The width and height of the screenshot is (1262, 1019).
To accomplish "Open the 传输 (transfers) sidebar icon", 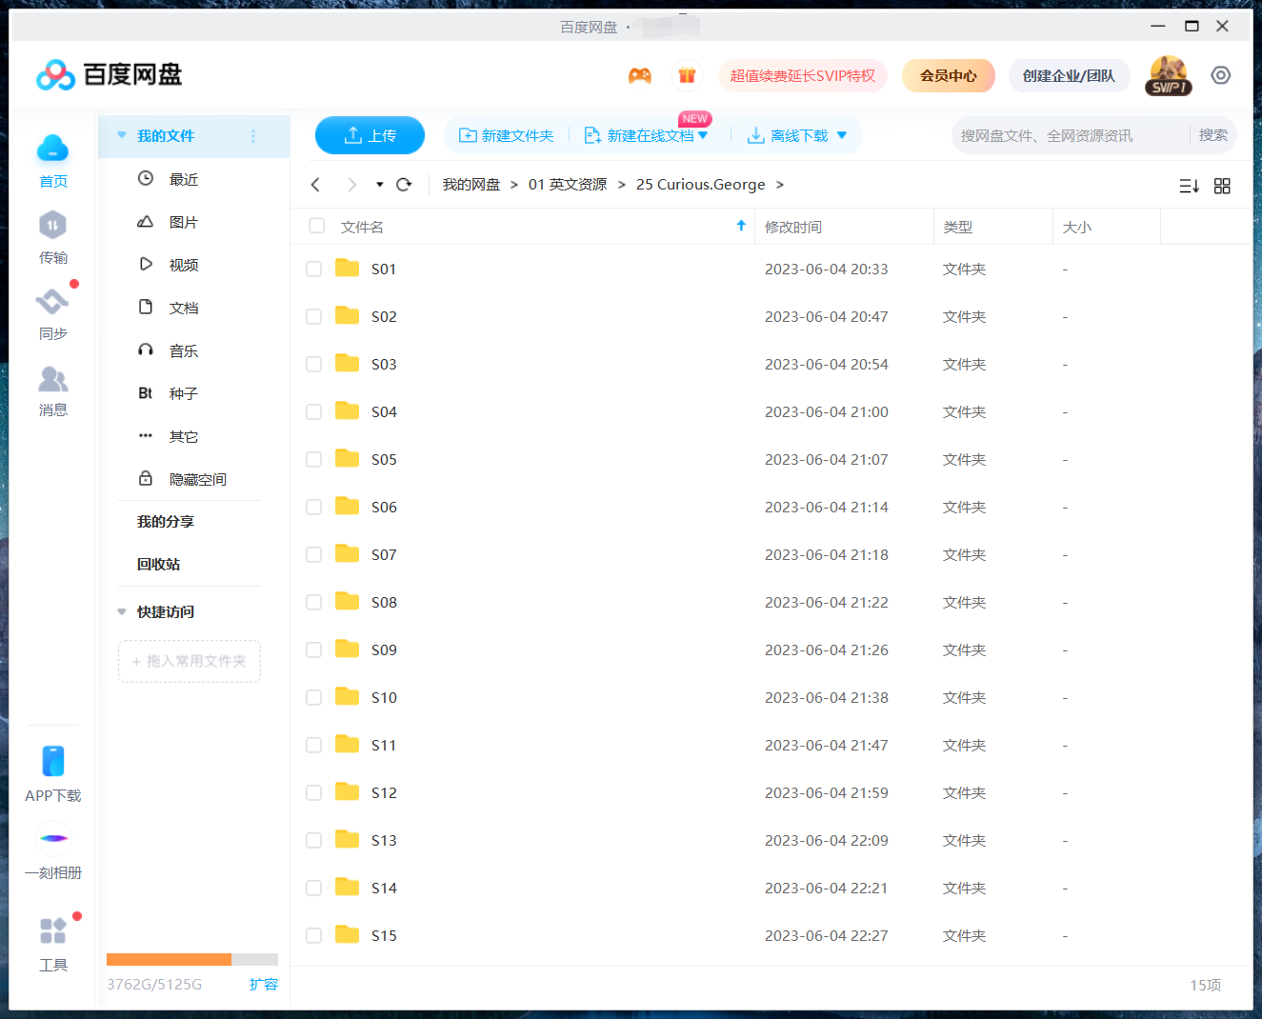I will point(53,236).
